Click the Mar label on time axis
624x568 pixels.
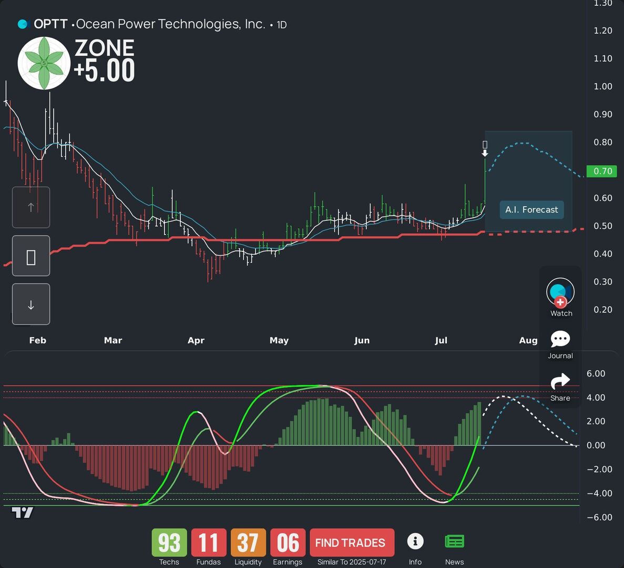(x=113, y=340)
